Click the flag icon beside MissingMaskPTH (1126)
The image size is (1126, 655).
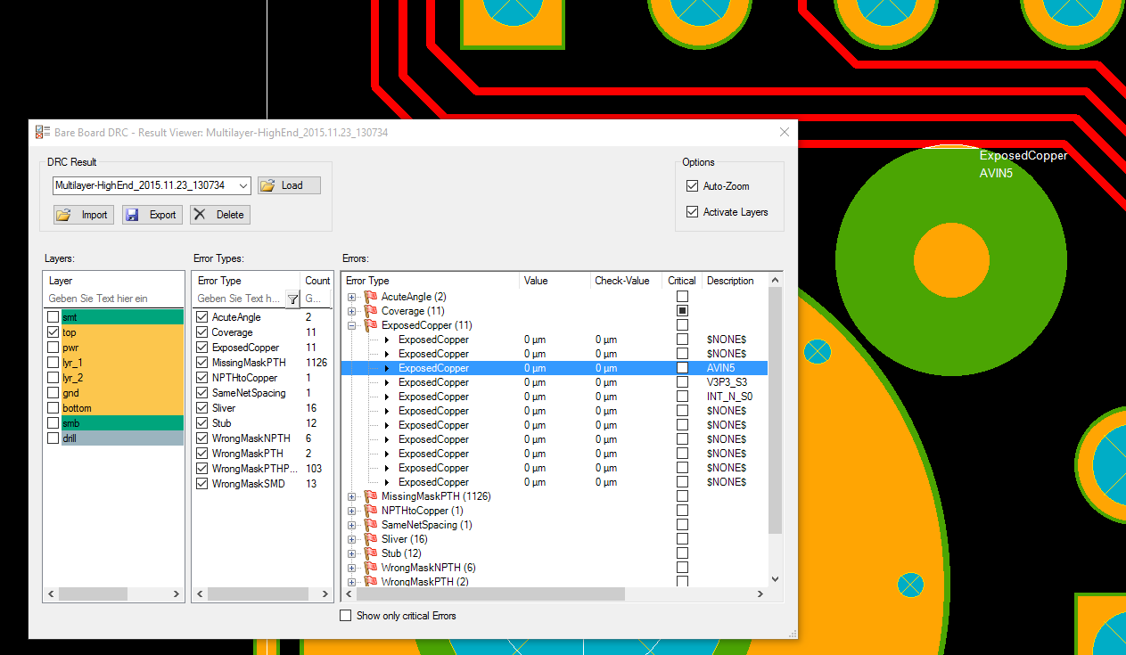point(371,496)
